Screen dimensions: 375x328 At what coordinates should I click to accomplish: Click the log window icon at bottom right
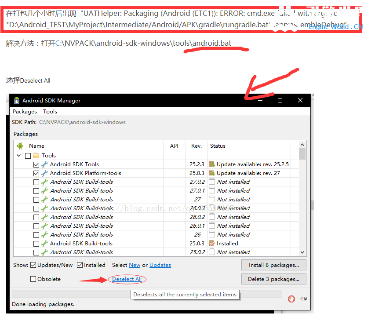click(x=304, y=299)
